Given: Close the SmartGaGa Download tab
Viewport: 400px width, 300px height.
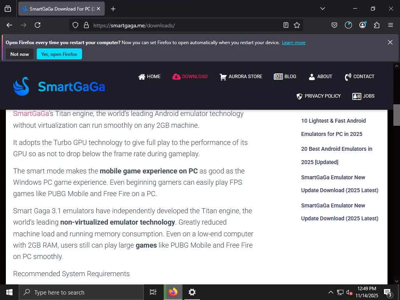Looking at the screenshot, I should pyautogui.click(x=98, y=9).
